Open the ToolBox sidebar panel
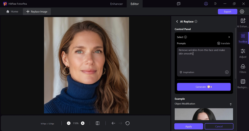The width and height of the screenshot is (249, 131). coord(243,38)
